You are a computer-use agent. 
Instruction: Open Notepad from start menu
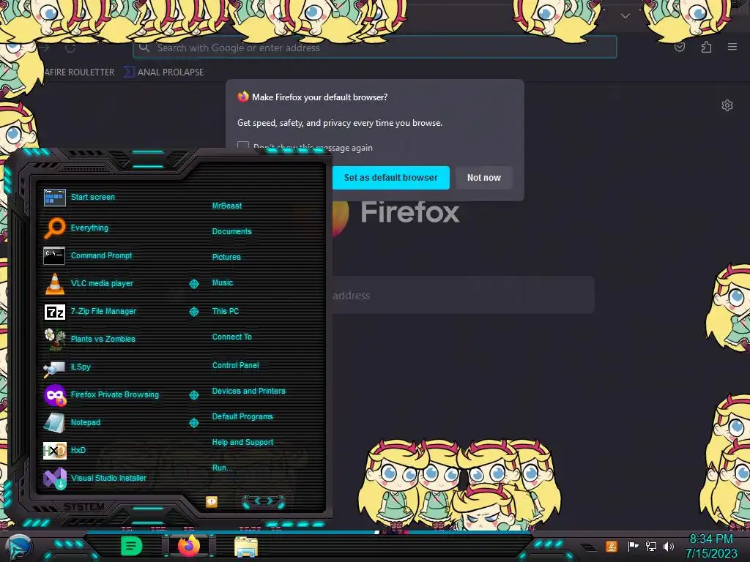coord(73,422)
